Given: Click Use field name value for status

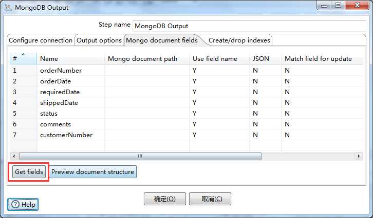Looking at the screenshot, I should tap(219, 114).
